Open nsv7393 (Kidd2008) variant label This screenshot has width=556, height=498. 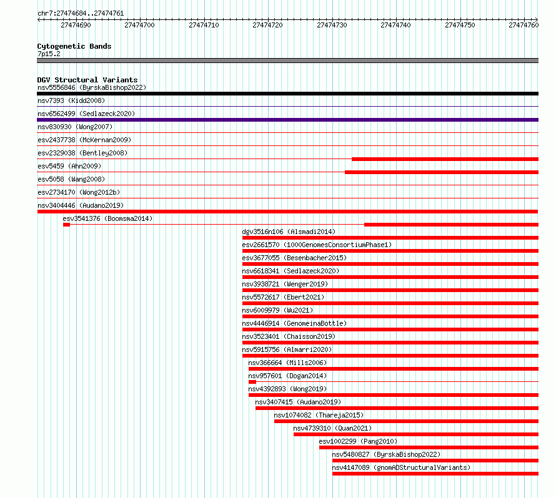71,100
